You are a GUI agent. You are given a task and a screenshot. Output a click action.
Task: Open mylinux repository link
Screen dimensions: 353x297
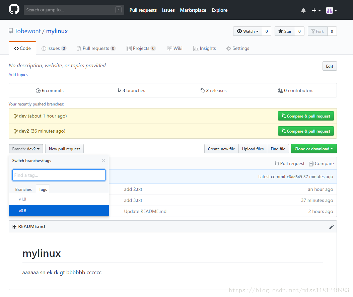click(x=57, y=31)
